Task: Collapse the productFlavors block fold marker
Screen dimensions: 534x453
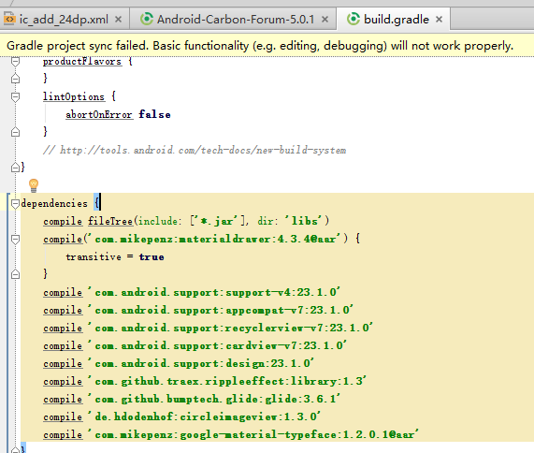Action: (x=15, y=62)
